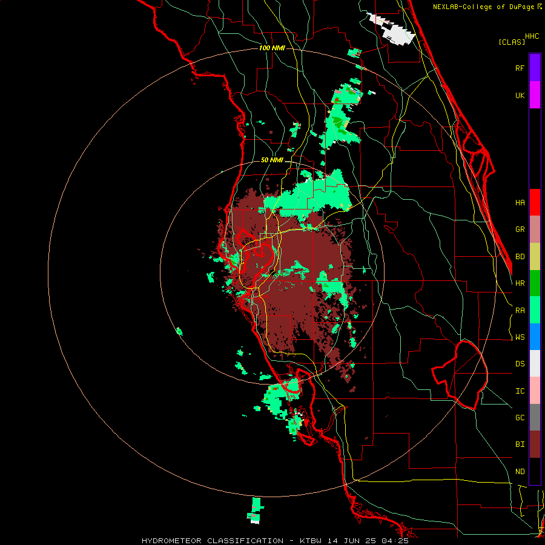Click the yellow BD legend color swatch

point(535,256)
